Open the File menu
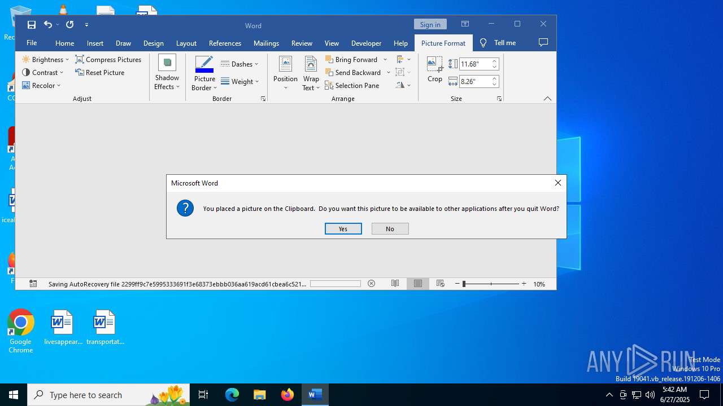723x406 pixels. 32,43
